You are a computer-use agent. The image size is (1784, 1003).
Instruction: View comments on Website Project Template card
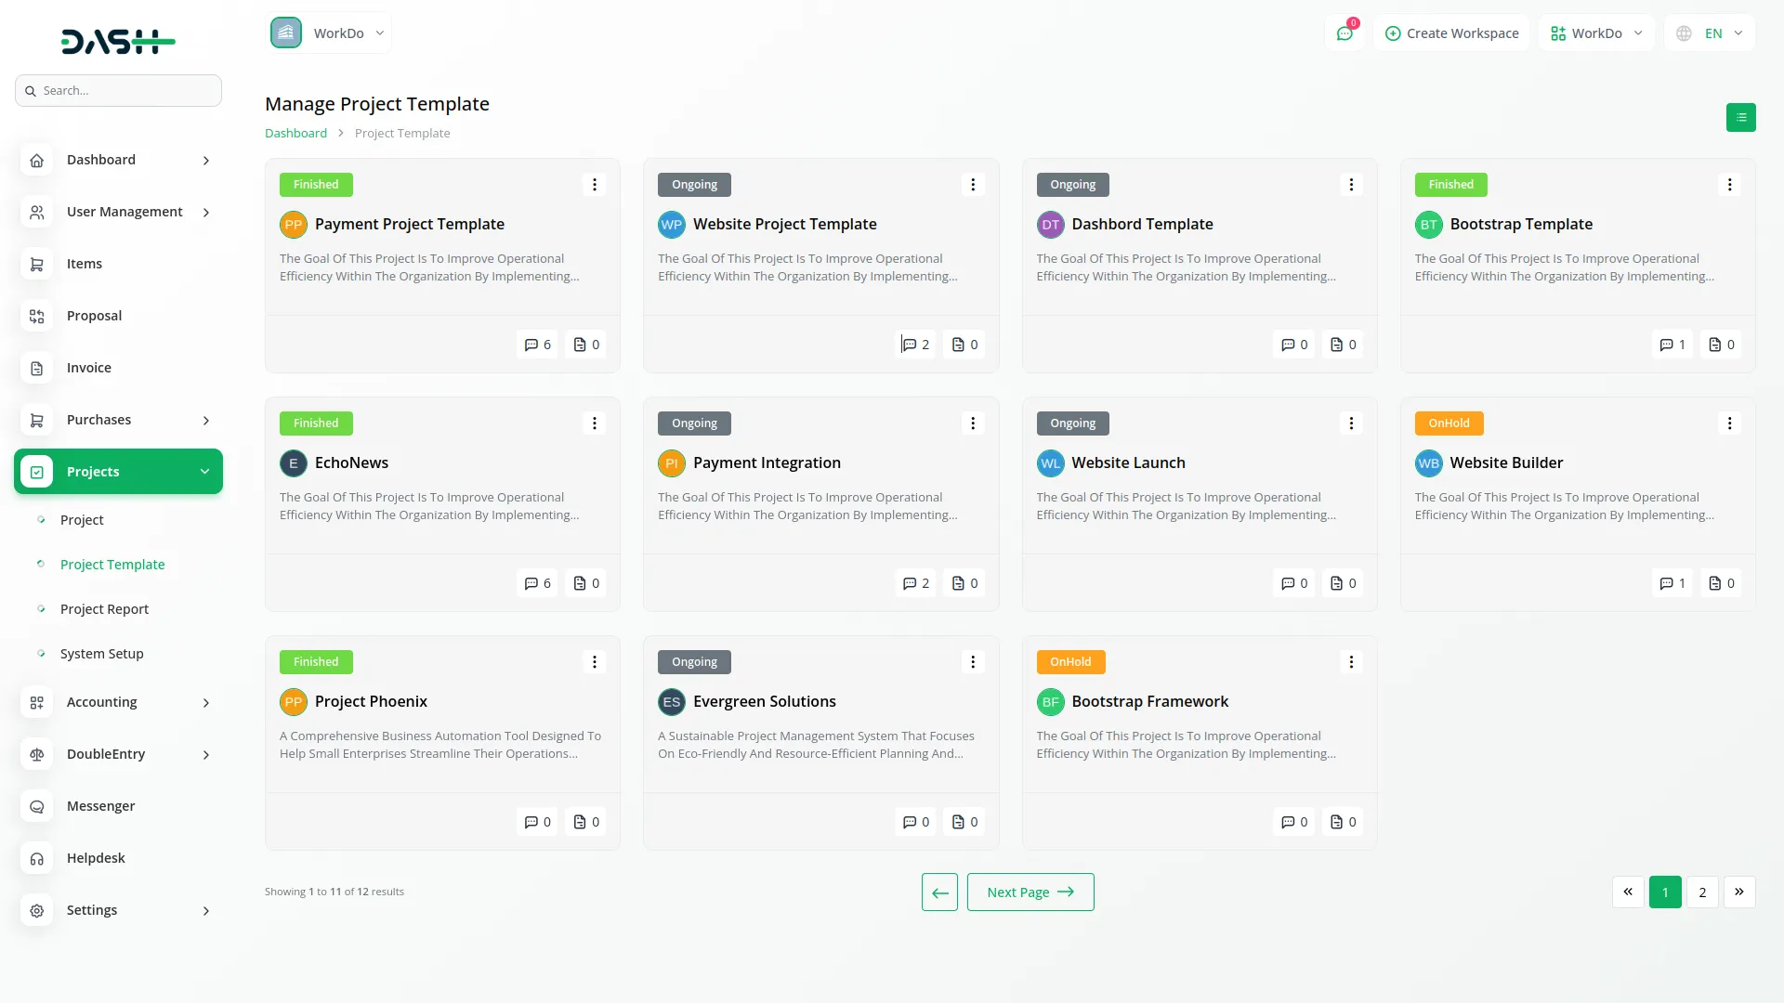point(915,345)
